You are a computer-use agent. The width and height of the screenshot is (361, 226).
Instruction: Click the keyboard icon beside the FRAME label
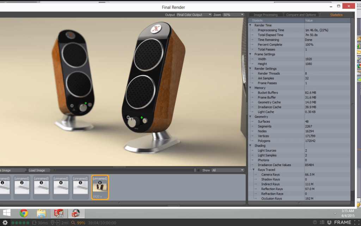pos(322,222)
